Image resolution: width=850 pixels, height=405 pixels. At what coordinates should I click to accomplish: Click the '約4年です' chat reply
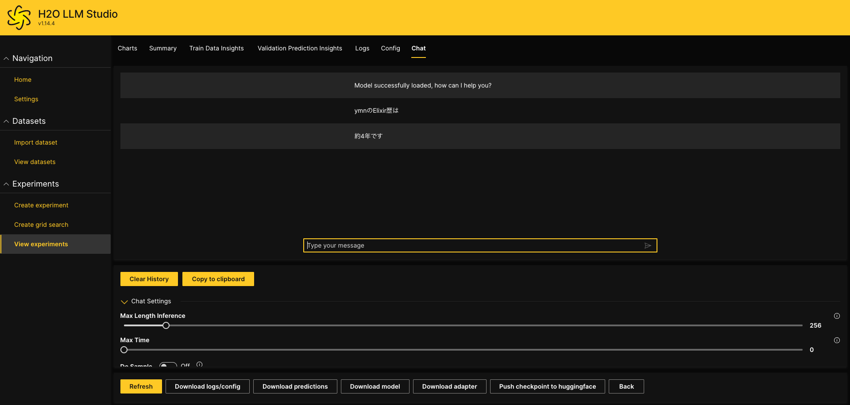click(x=480, y=136)
